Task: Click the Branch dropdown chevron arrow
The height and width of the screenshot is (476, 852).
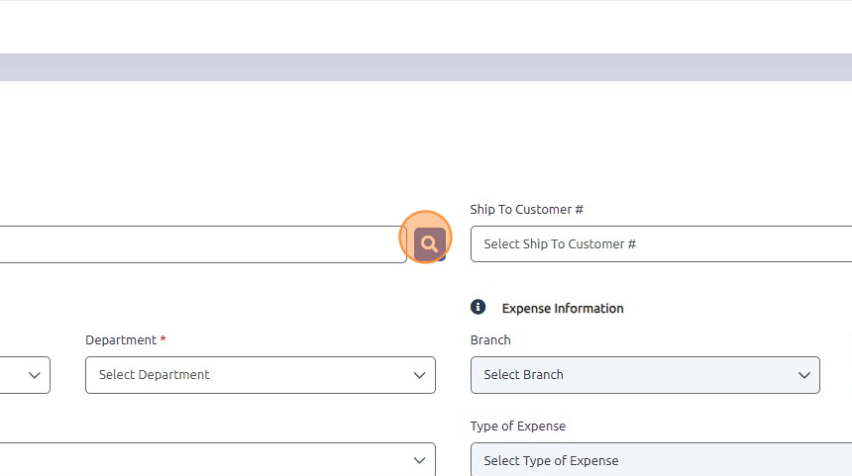Action: point(803,375)
